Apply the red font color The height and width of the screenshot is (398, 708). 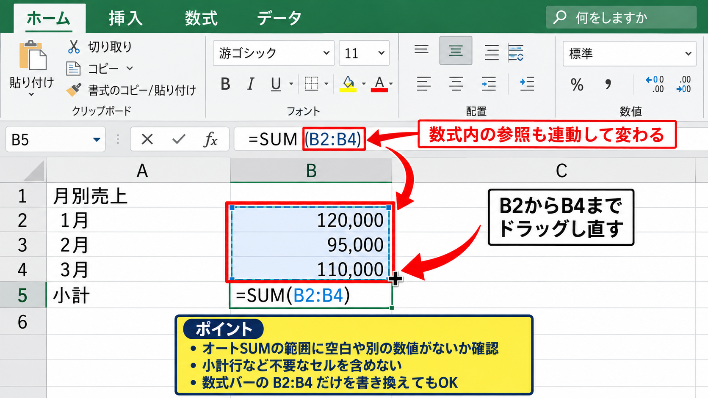(x=379, y=84)
